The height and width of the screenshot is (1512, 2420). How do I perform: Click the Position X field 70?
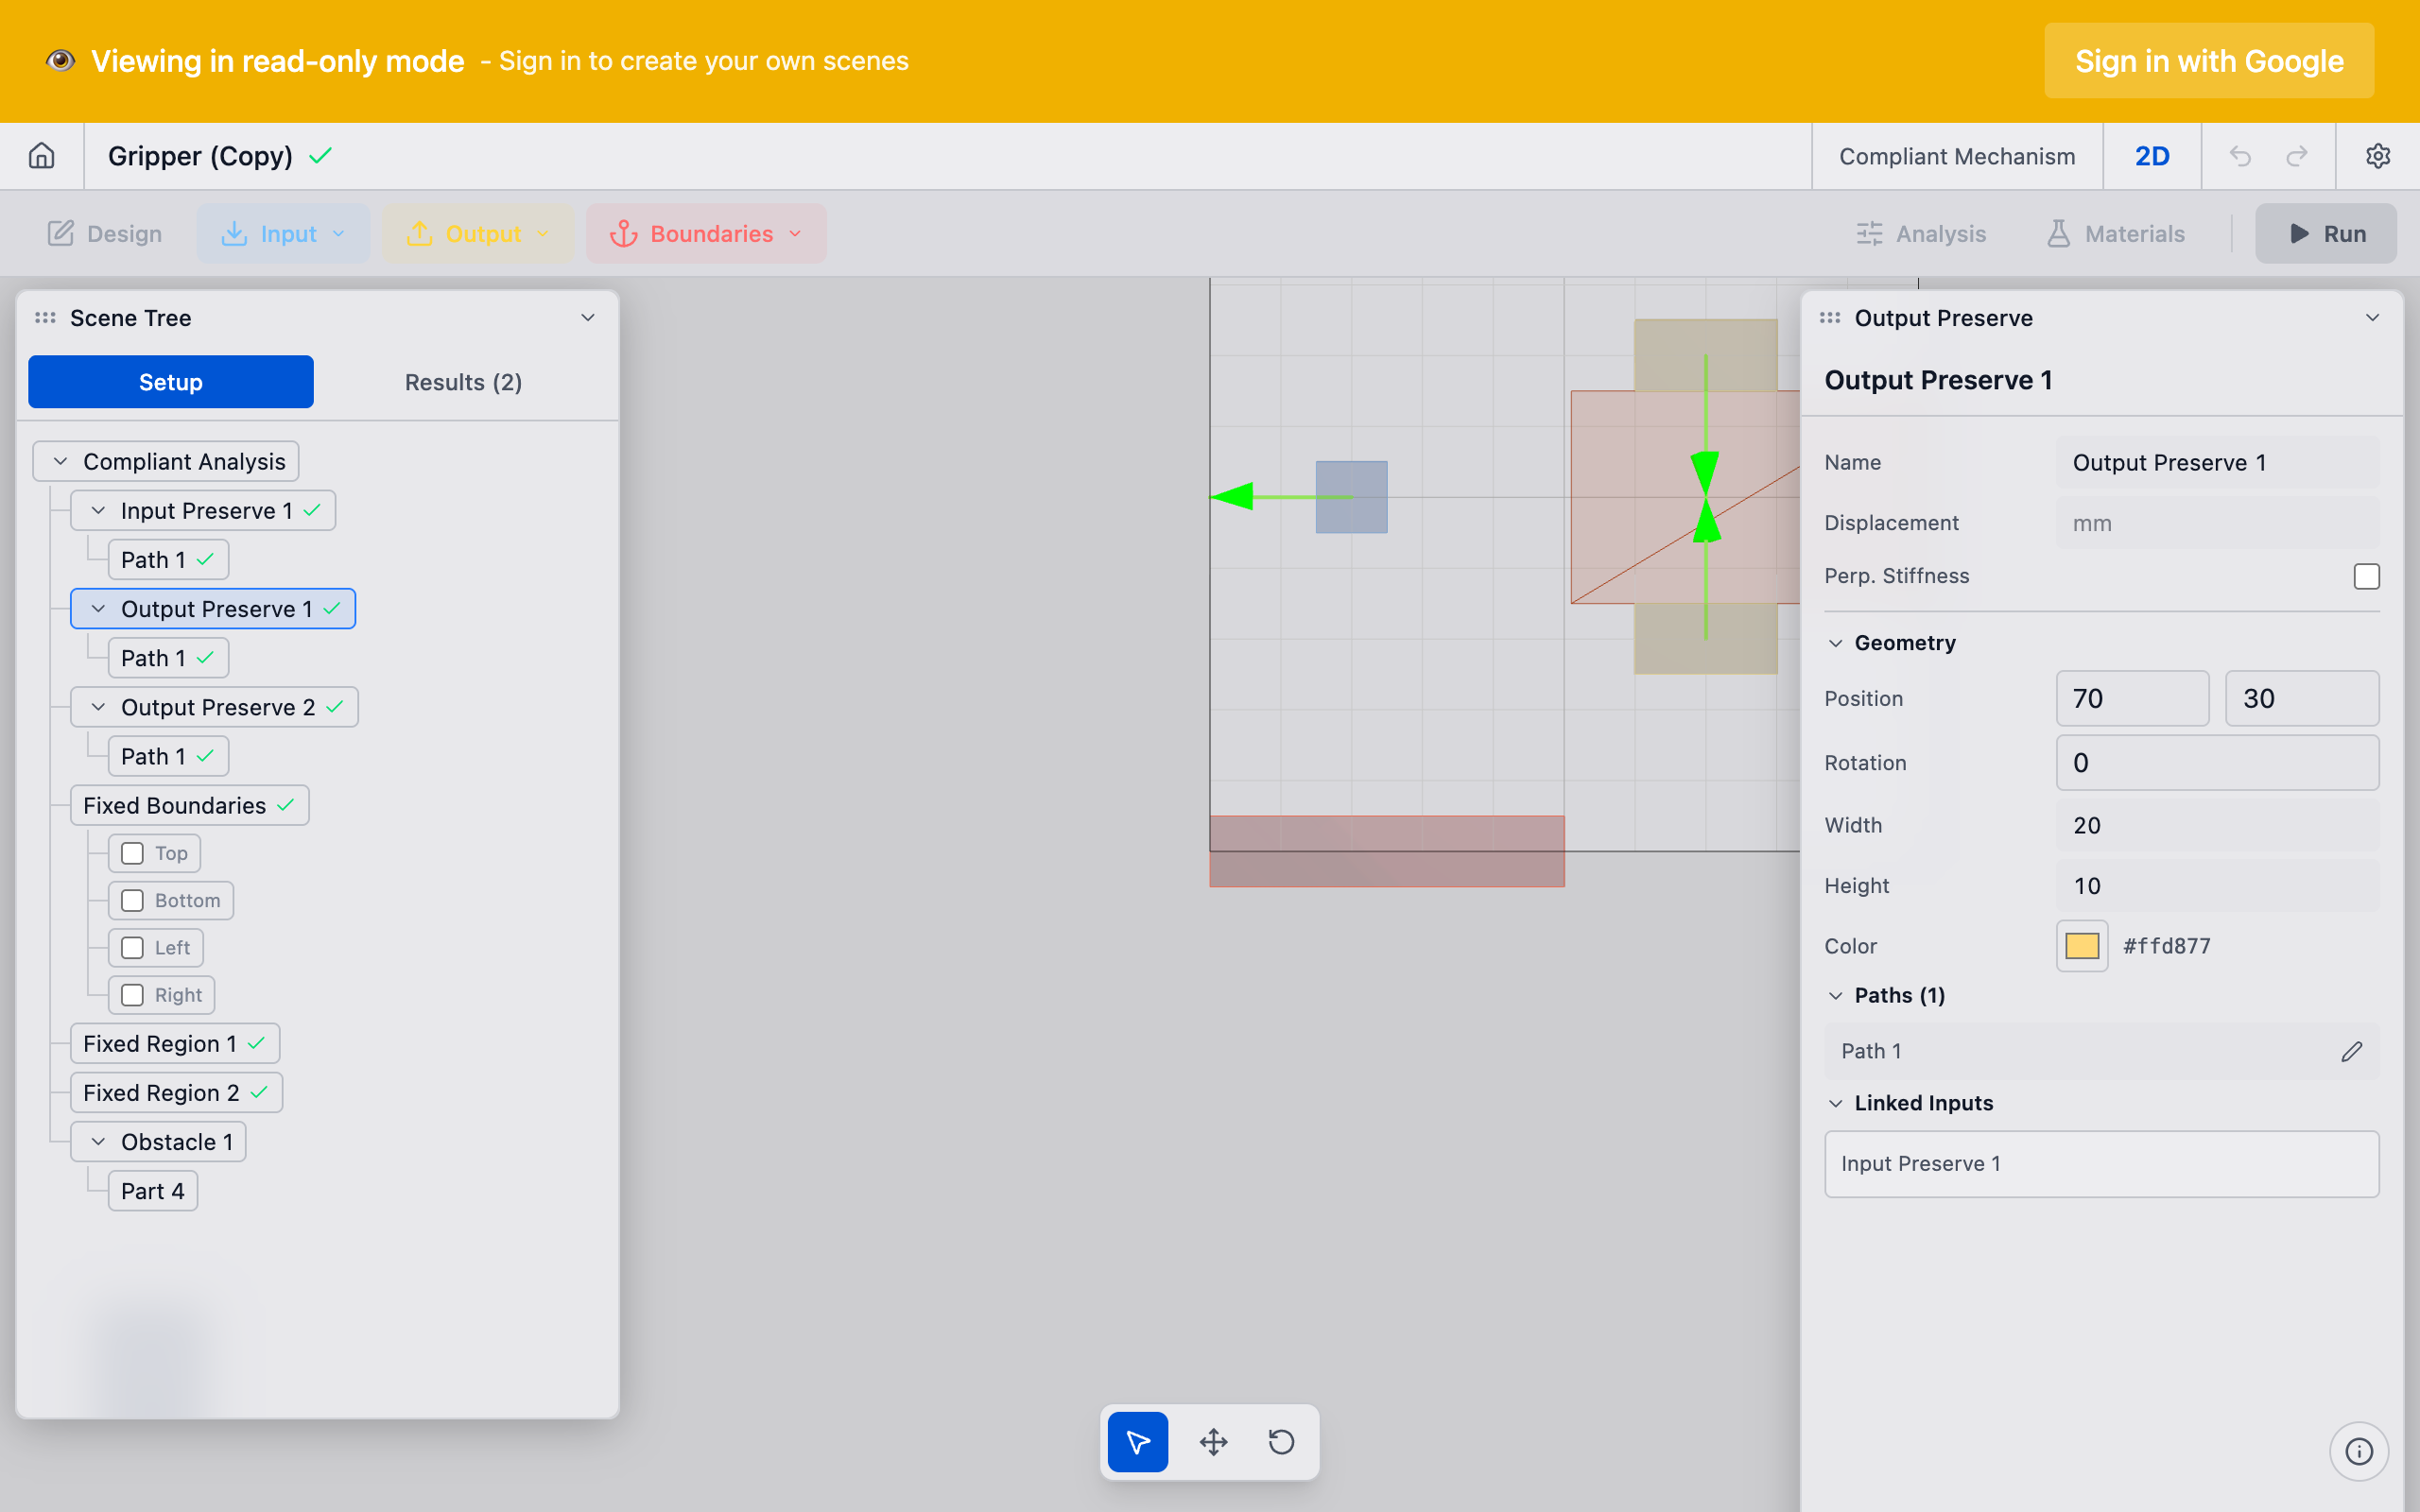coord(2132,698)
